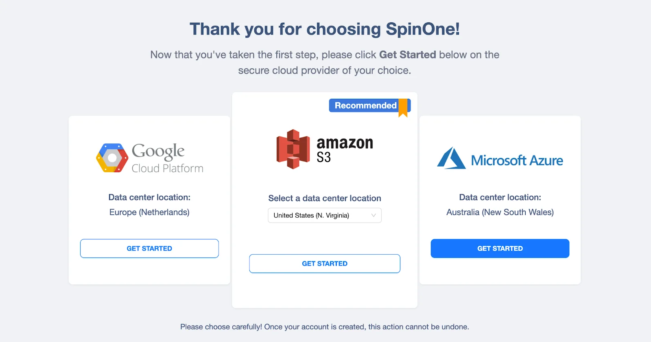Screen dimensions: 651x342
Task: Click Get Started under Google Cloud Platform
Action: click(149, 248)
